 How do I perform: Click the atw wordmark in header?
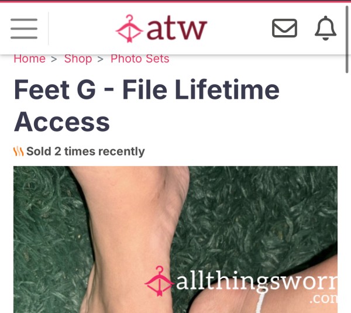[177, 29]
